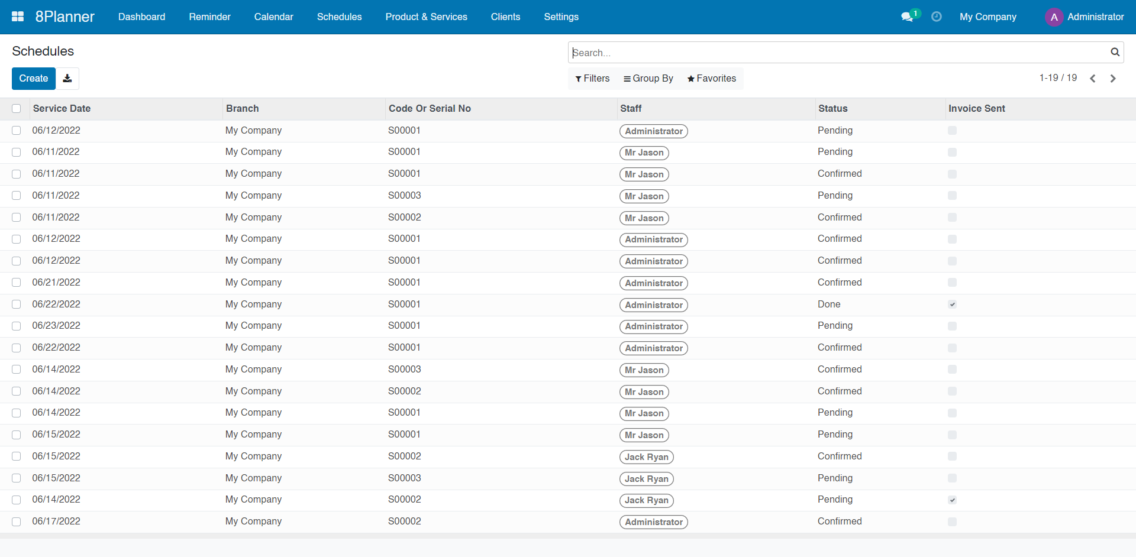
Task: Click the search magnifier icon
Action: (x=1115, y=52)
